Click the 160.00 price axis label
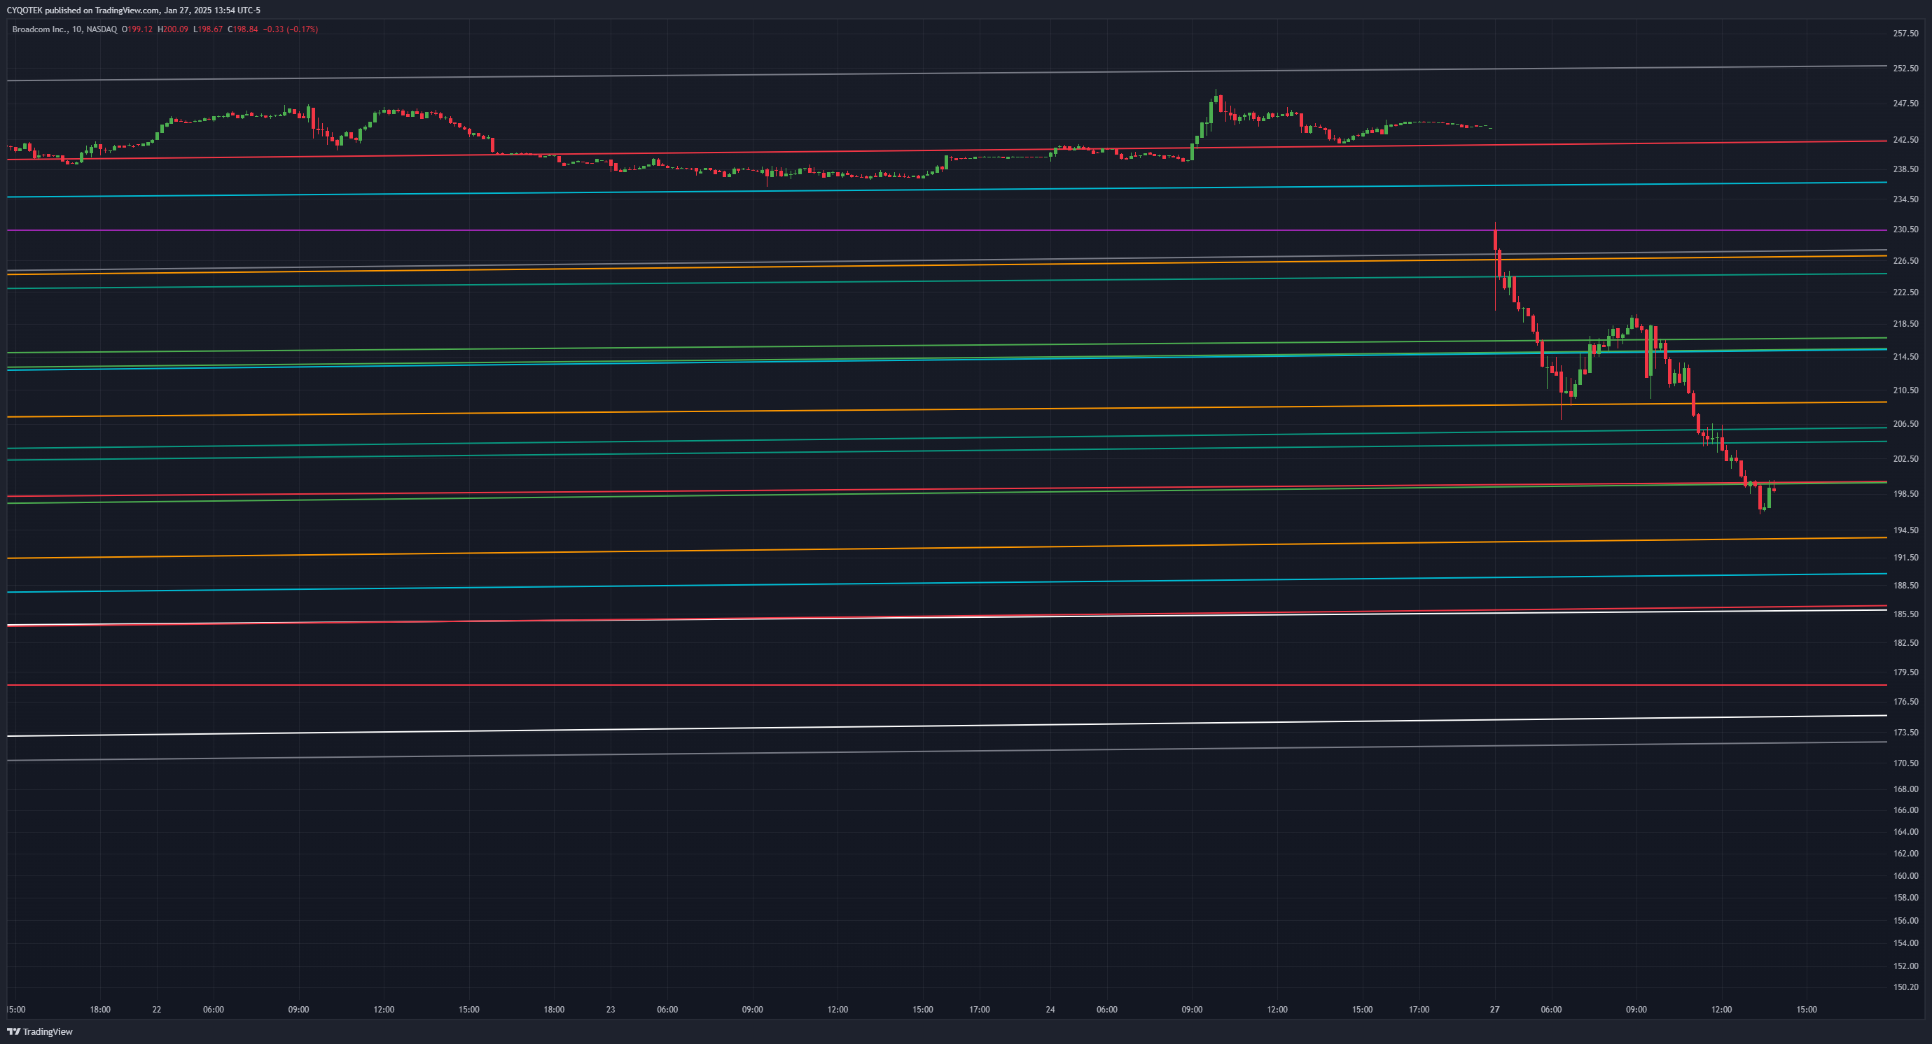This screenshot has width=1932, height=1044. [1906, 876]
